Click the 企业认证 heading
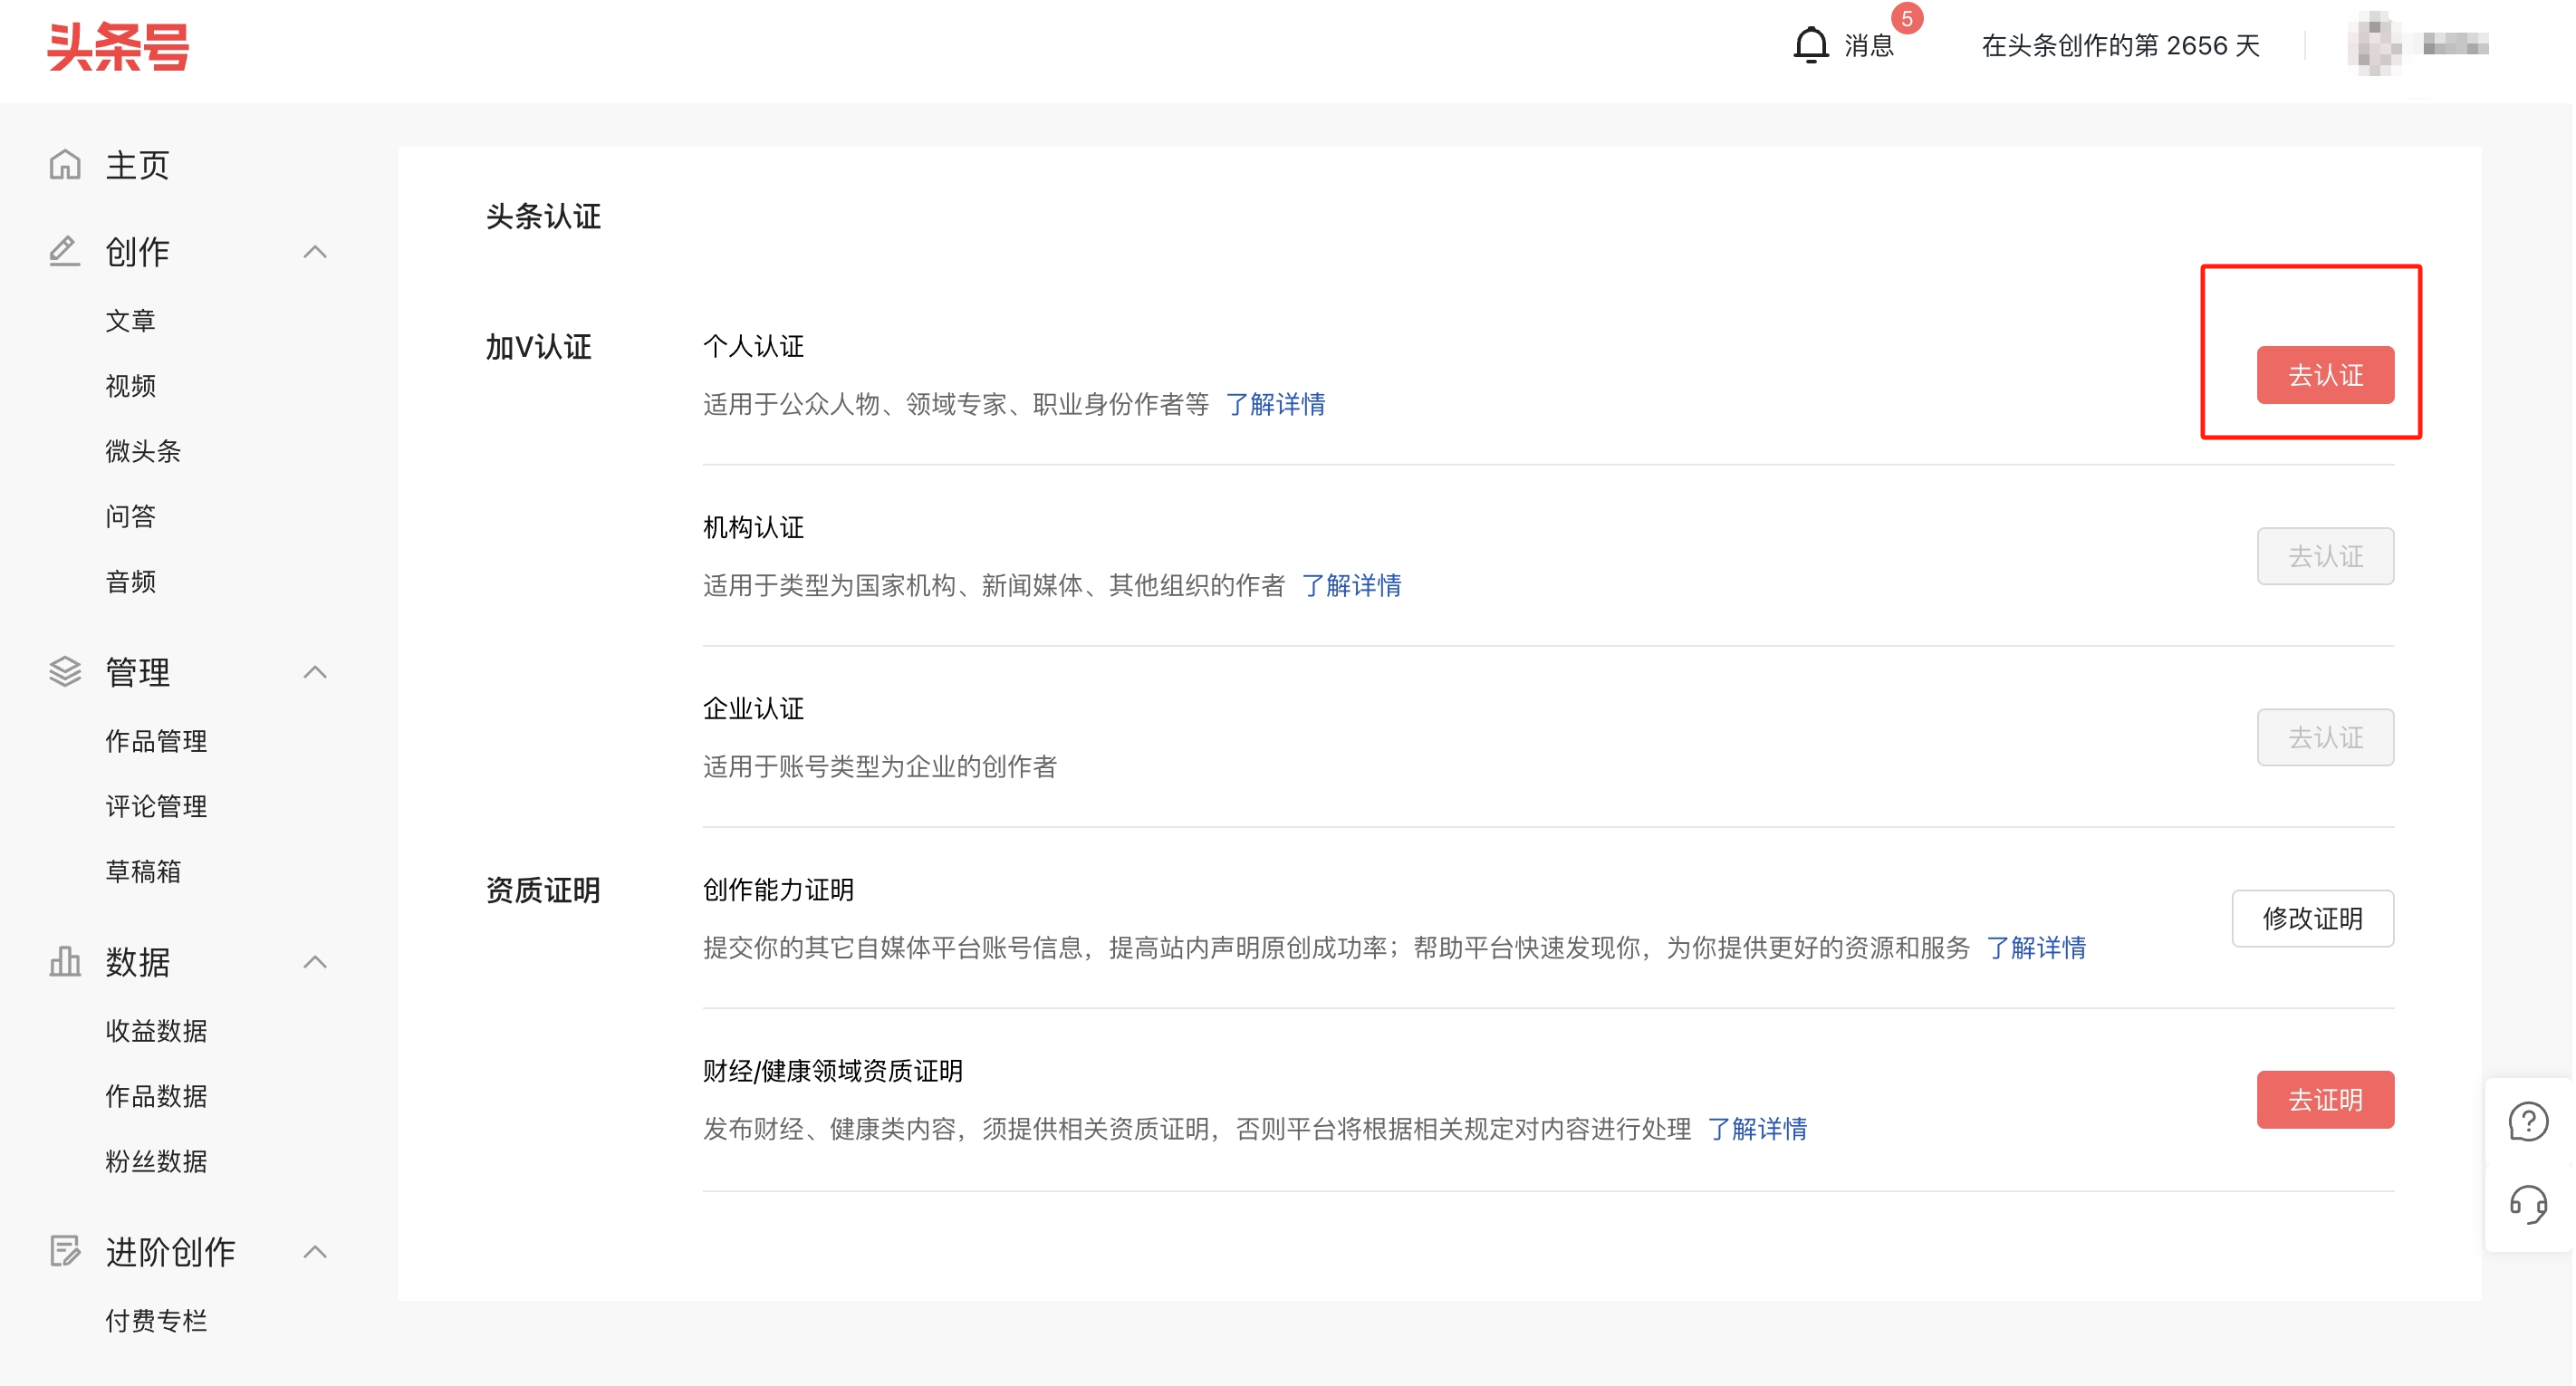Image resolution: width=2576 pixels, height=1386 pixels. (x=753, y=708)
